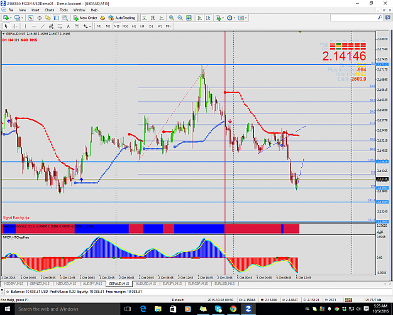Open the File menu
This screenshot has width=393, height=315.
(x=11, y=10)
